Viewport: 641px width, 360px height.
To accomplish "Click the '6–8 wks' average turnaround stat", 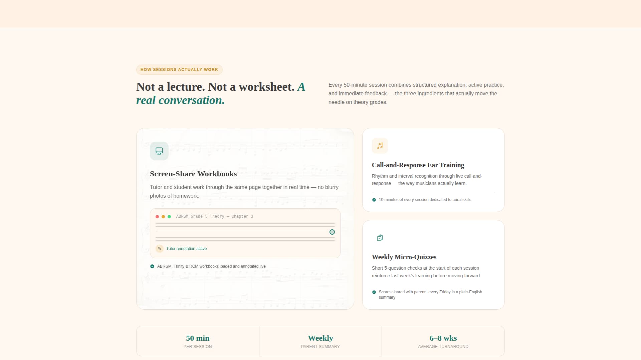I will point(443,338).
